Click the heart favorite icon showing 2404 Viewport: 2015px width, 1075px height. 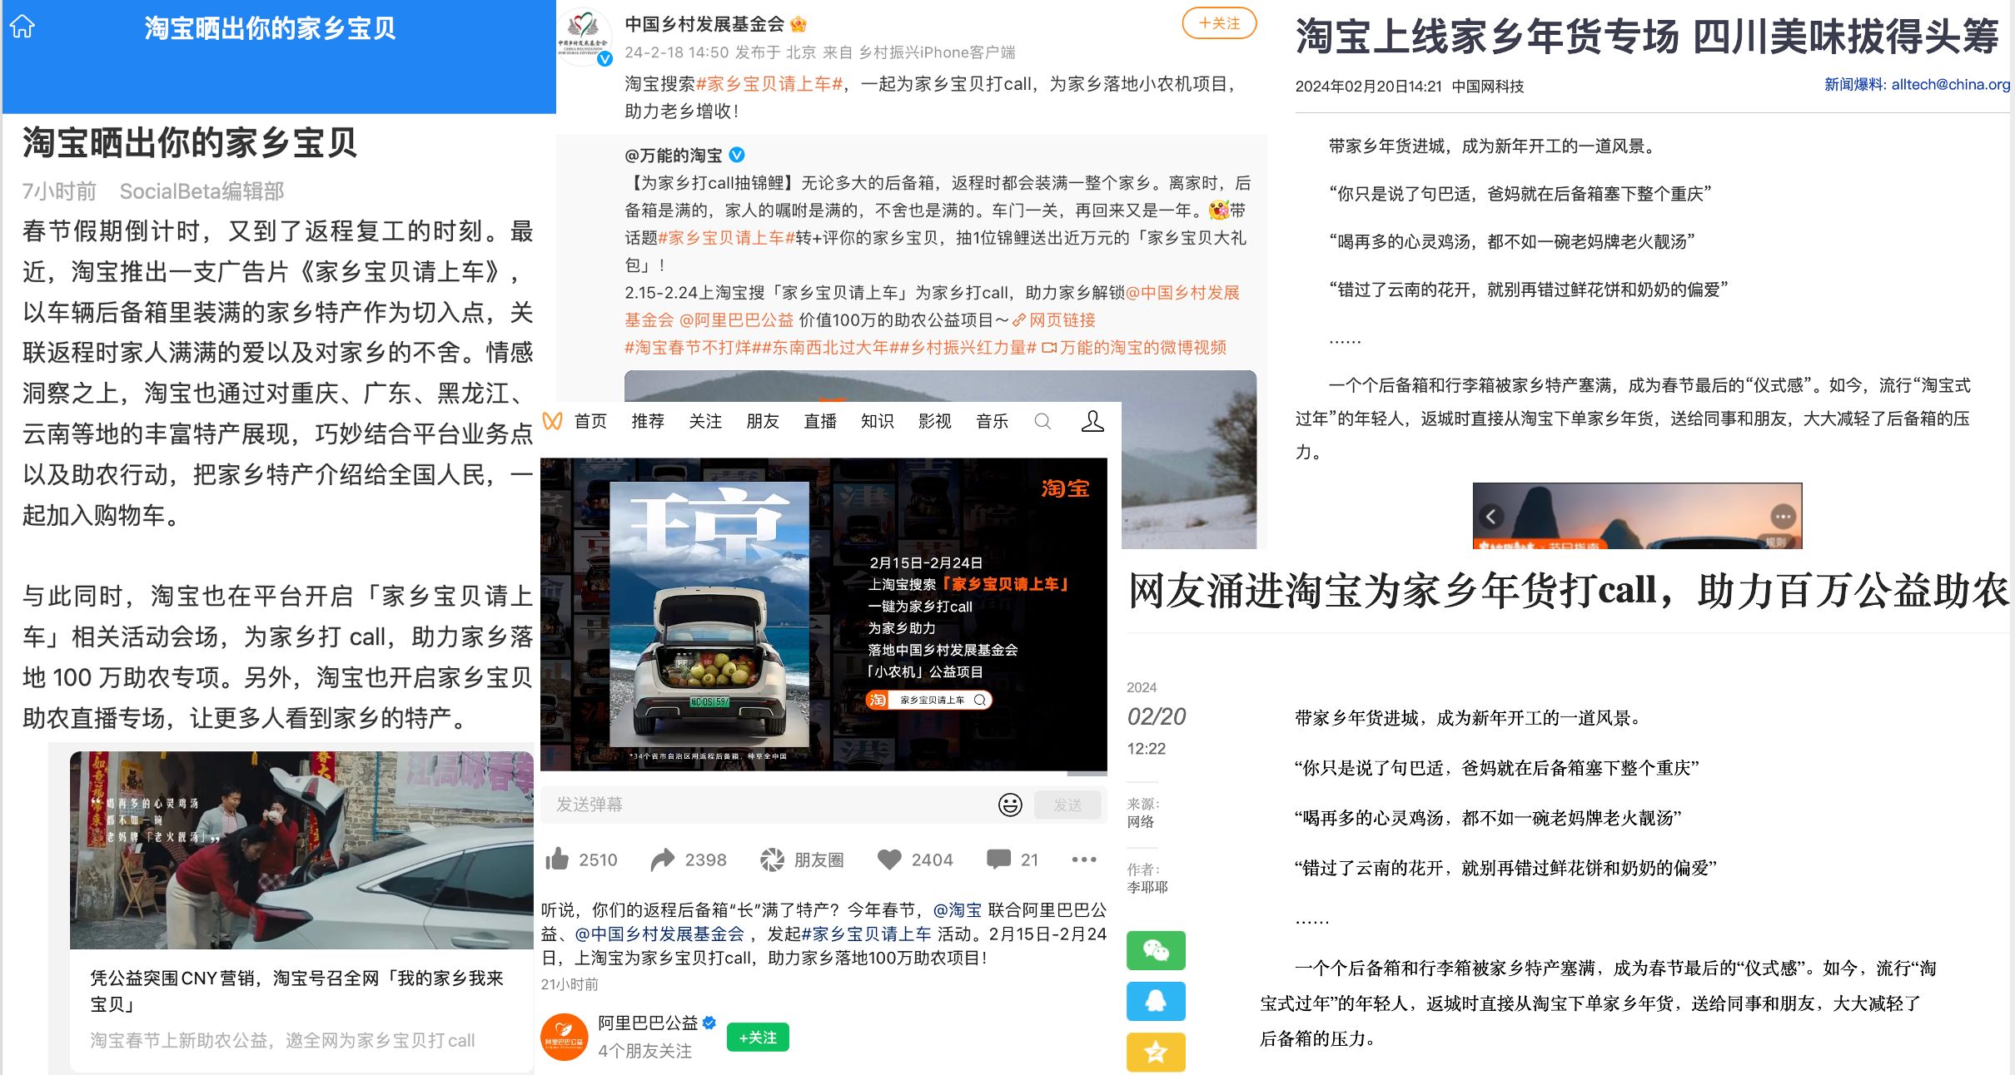[889, 860]
